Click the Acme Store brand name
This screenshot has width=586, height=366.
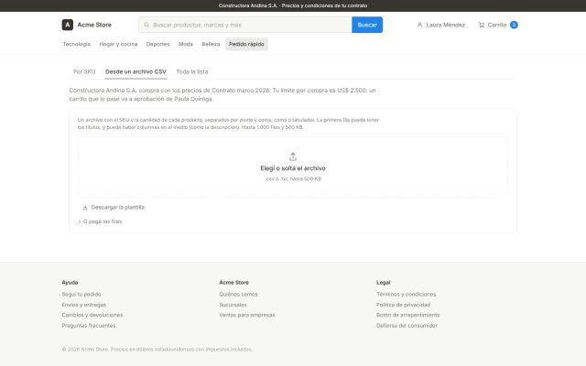[94, 25]
